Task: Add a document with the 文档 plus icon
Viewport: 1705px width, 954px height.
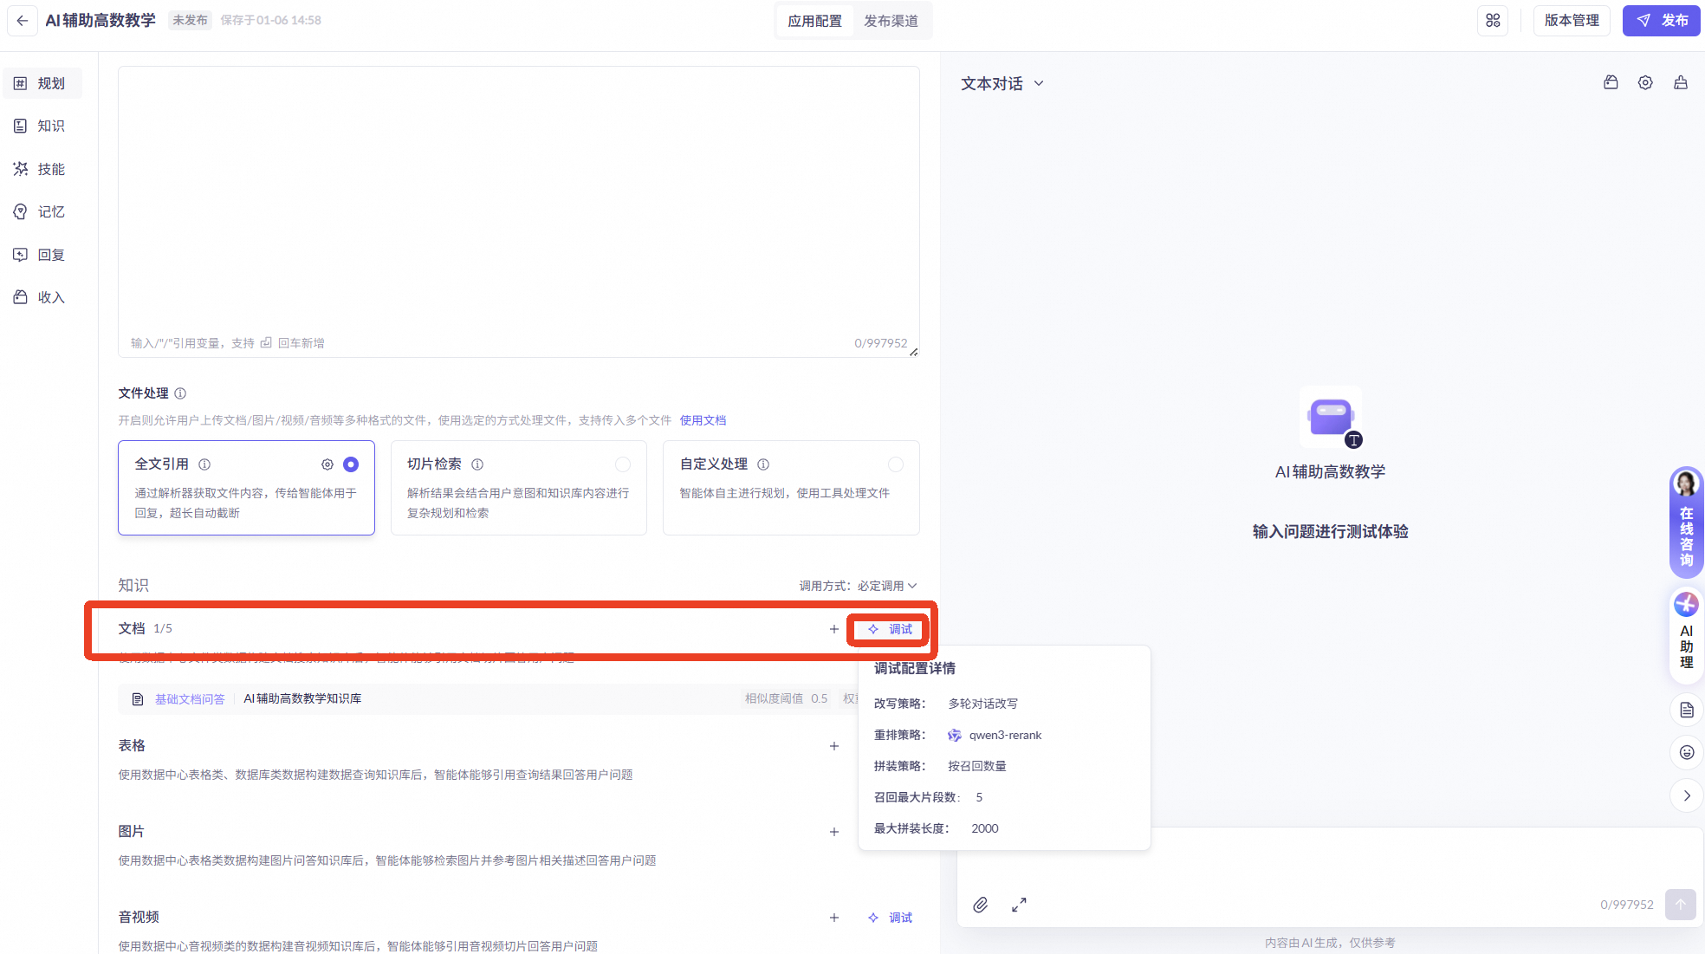Action: coord(833,629)
